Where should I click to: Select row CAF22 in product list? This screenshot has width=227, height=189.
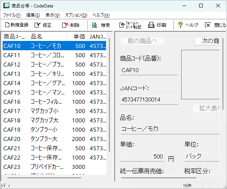click(54, 158)
